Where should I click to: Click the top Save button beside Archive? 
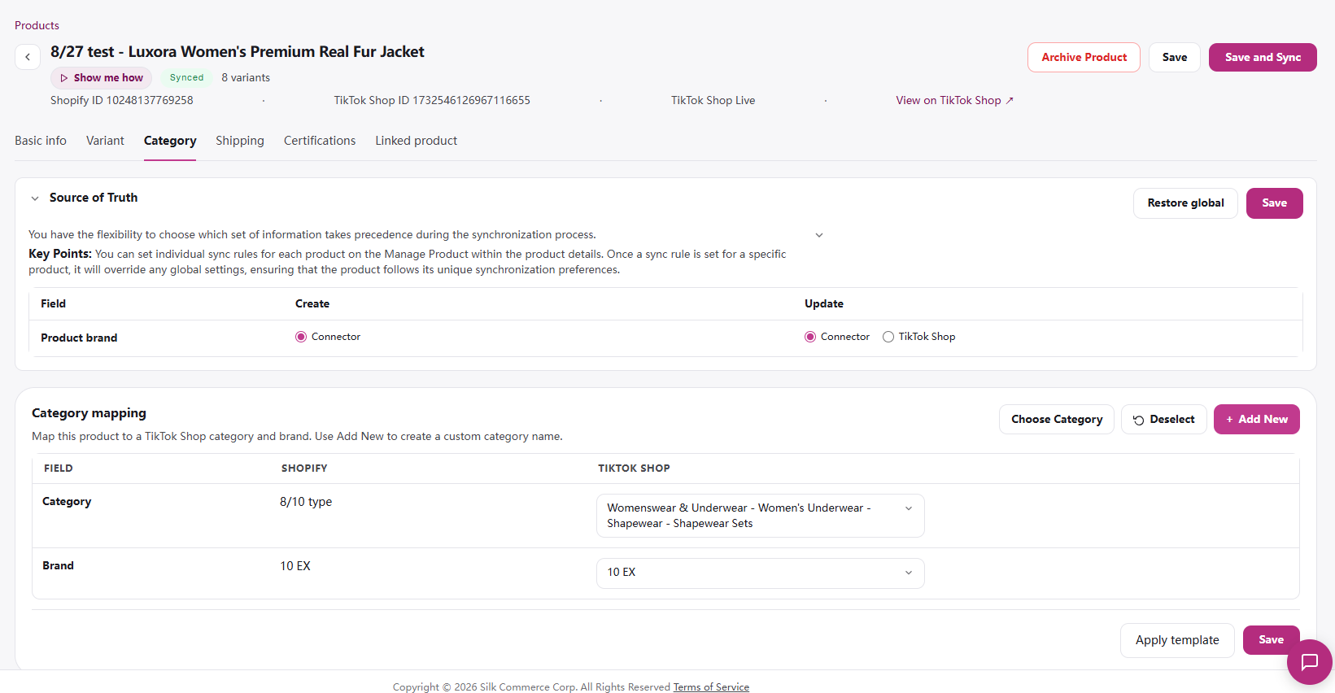pyautogui.click(x=1174, y=57)
